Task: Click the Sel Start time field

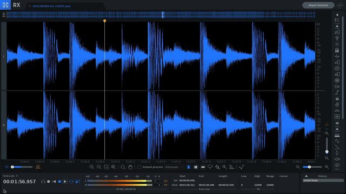Action: [x=187, y=181]
